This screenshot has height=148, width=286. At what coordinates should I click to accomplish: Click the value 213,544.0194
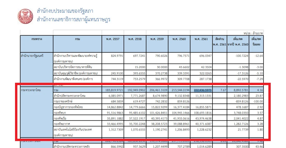pos(181,90)
